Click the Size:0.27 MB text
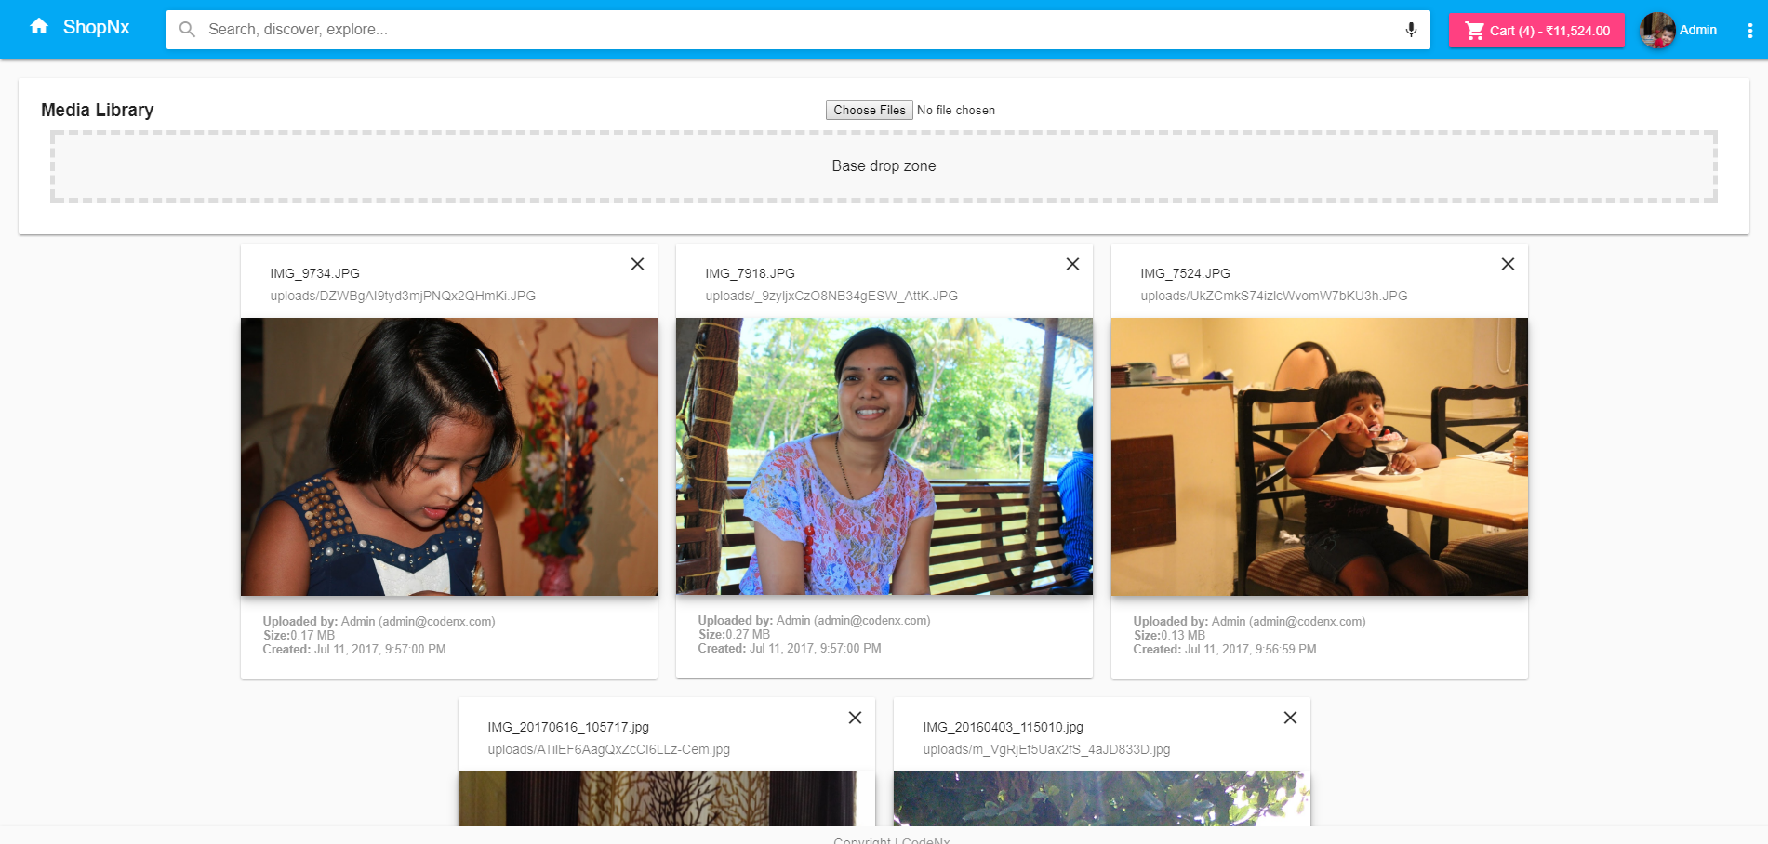Screen dimensions: 1768x844 [734, 635]
